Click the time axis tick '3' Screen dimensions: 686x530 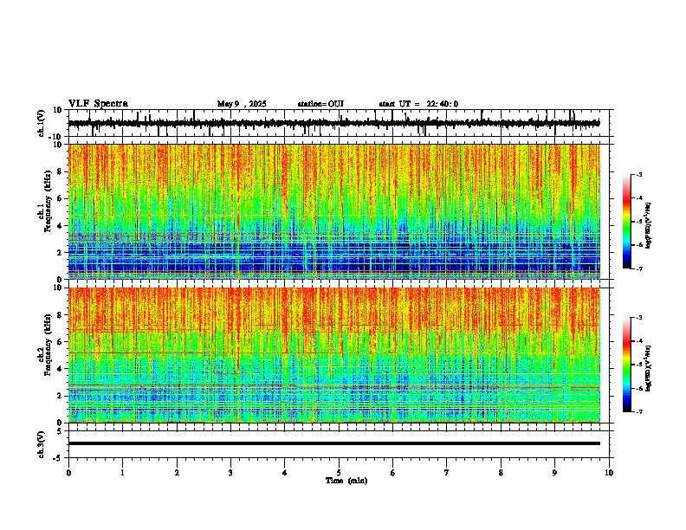pos(230,473)
